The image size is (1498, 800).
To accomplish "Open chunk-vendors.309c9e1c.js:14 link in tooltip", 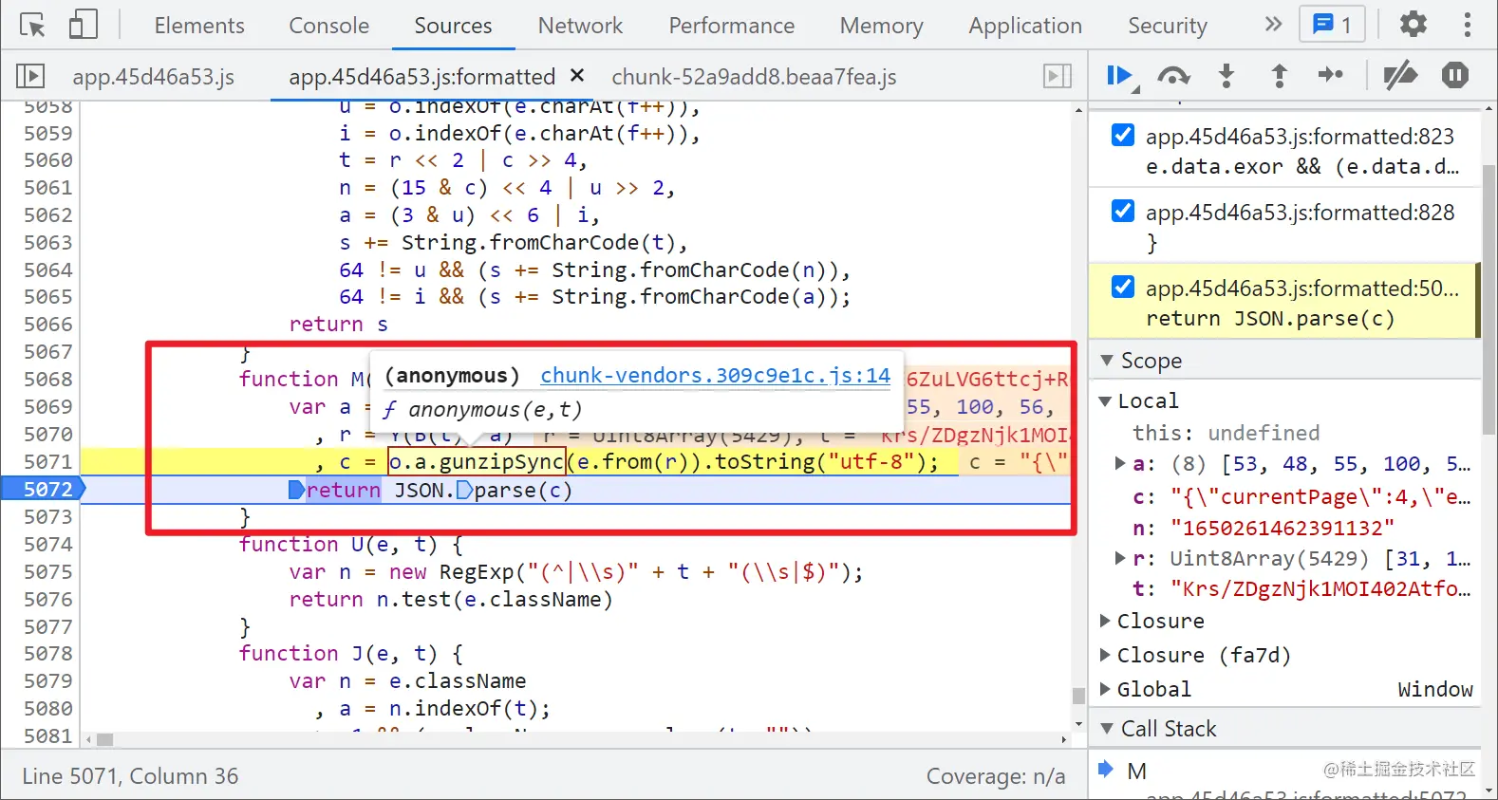I will point(716,376).
